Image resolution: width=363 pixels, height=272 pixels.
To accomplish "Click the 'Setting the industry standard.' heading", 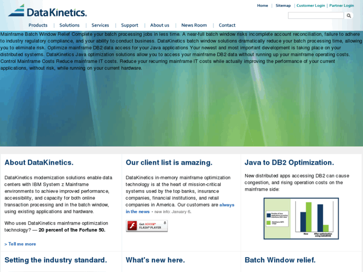I will tap(56, 260).
